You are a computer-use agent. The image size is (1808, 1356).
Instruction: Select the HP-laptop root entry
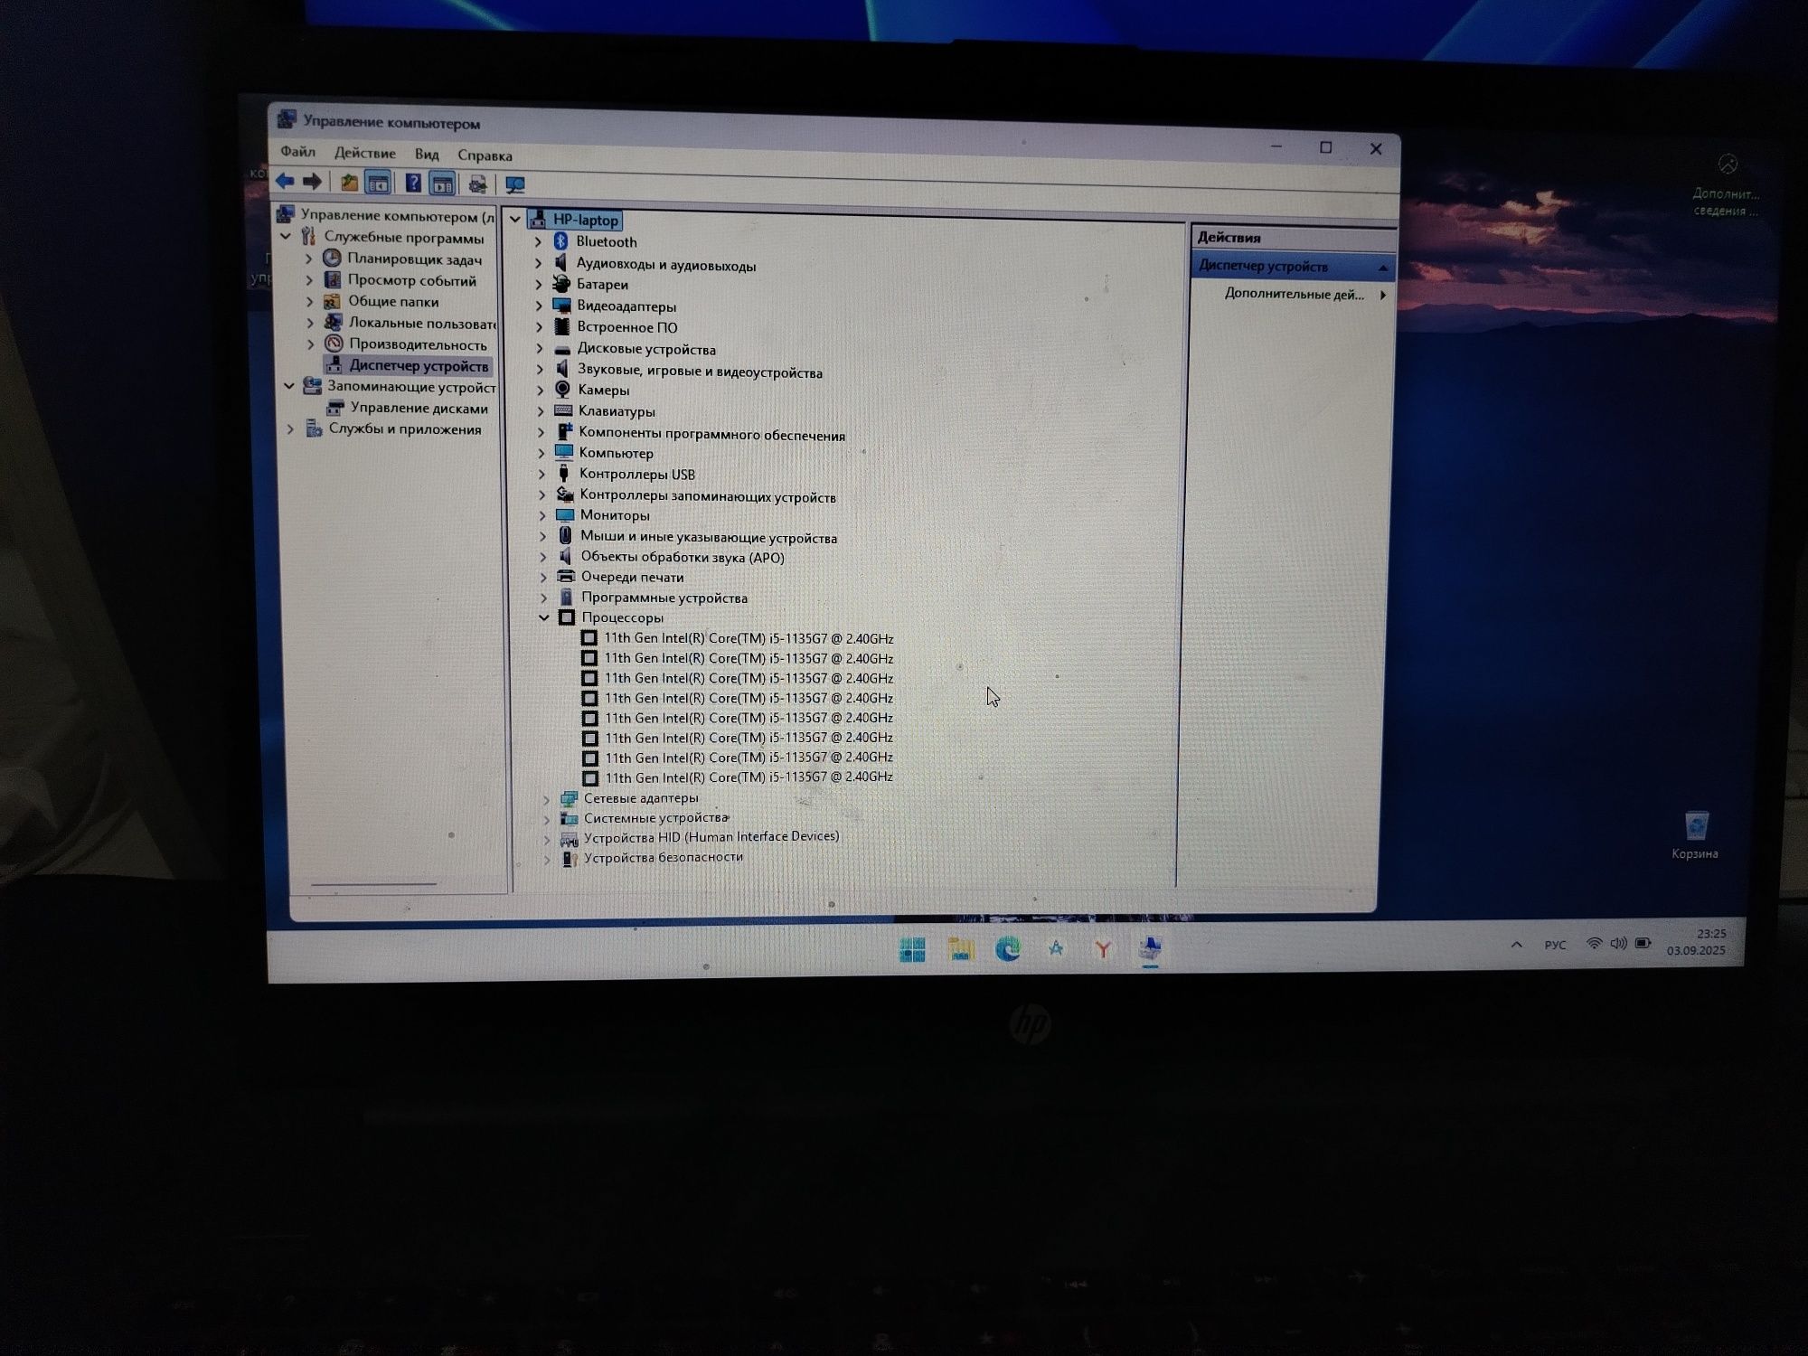pos(586,220)
